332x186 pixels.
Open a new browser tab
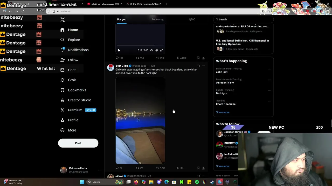167,4
